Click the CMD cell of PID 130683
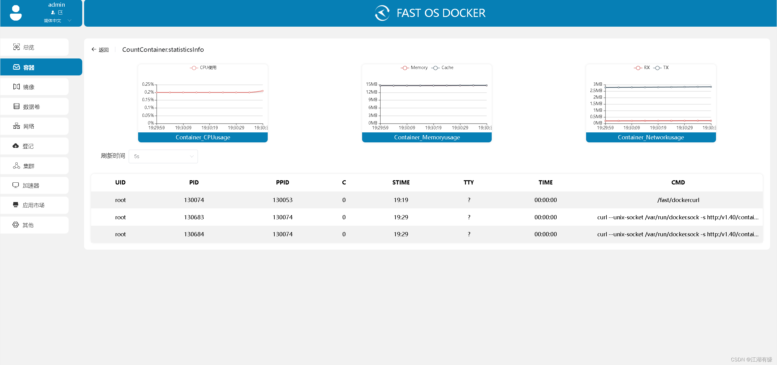This screenshot has width=777, height=365. (x=678, y=217)
